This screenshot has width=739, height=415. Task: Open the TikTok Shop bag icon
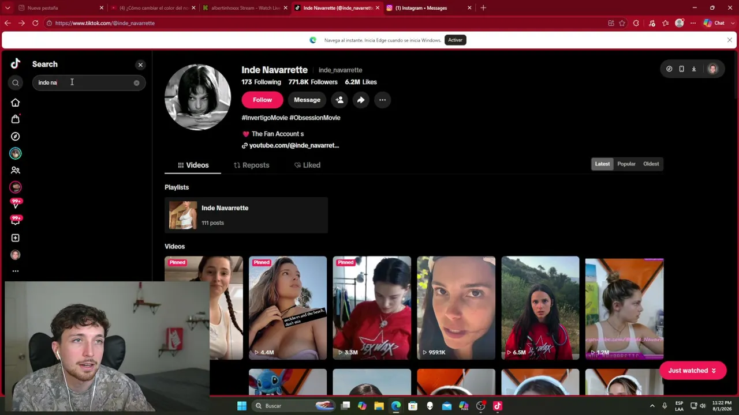coord(16,119)
